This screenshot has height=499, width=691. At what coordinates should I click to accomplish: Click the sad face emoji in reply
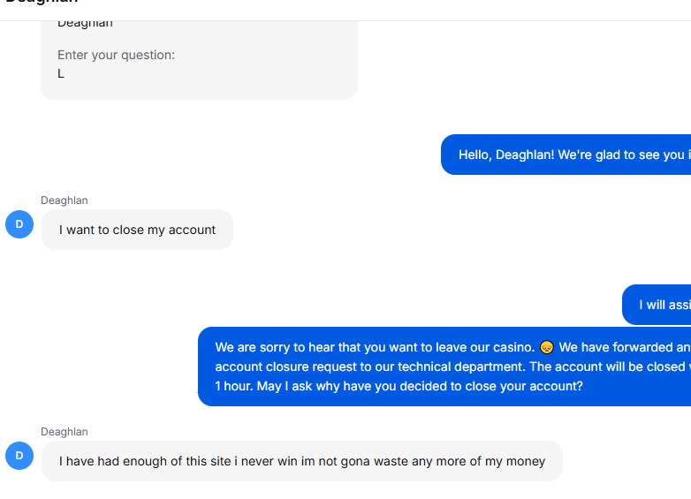point(546,347)
